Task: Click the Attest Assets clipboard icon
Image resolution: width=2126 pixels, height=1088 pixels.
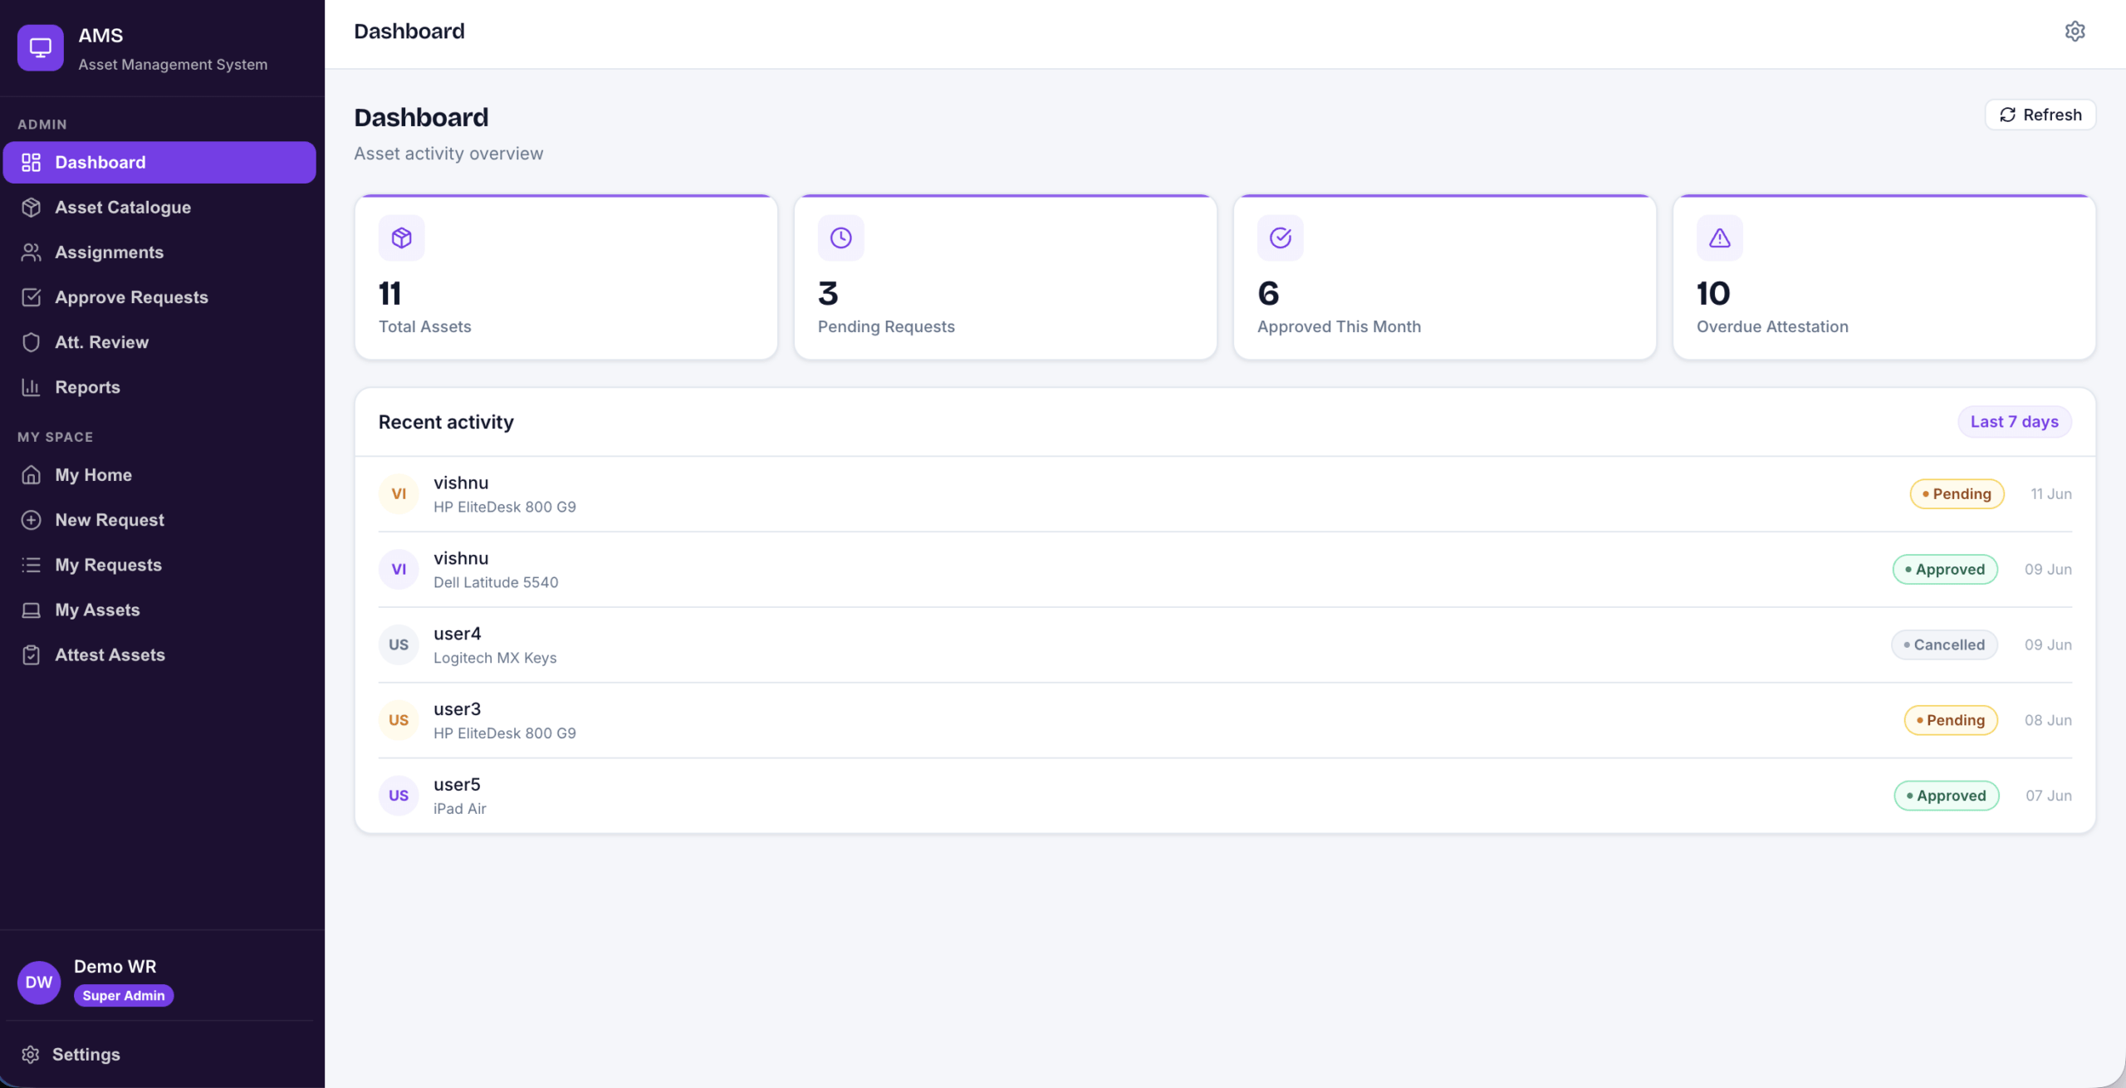Action: click(32, 655)
